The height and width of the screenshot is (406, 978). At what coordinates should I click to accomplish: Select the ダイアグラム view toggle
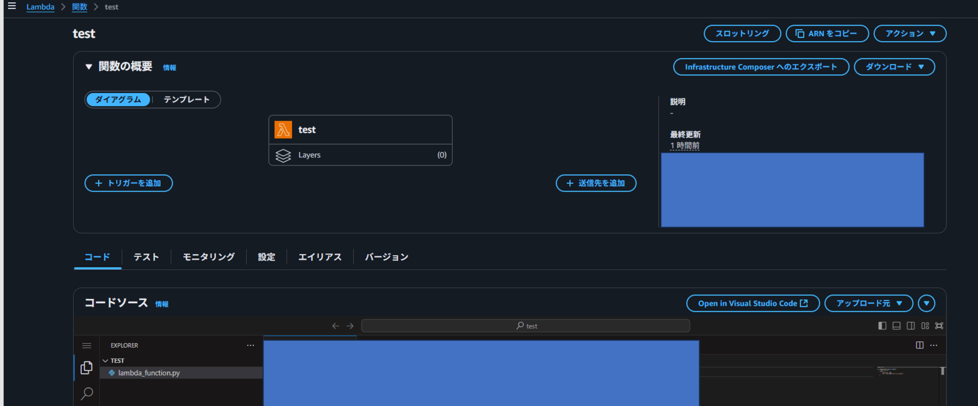pos(118,100)
